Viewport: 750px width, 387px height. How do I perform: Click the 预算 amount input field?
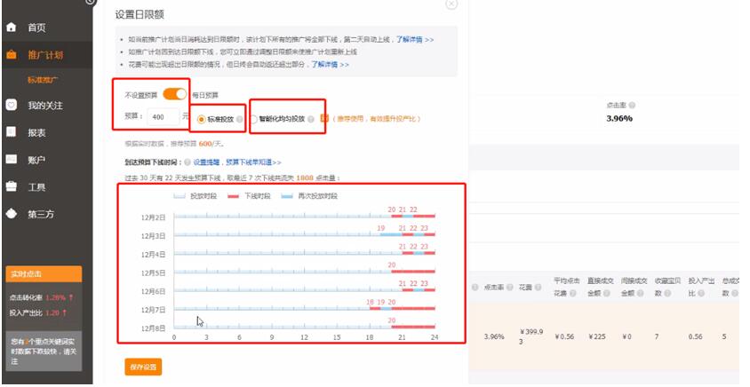pyautogui.click(x=162, y=117)
